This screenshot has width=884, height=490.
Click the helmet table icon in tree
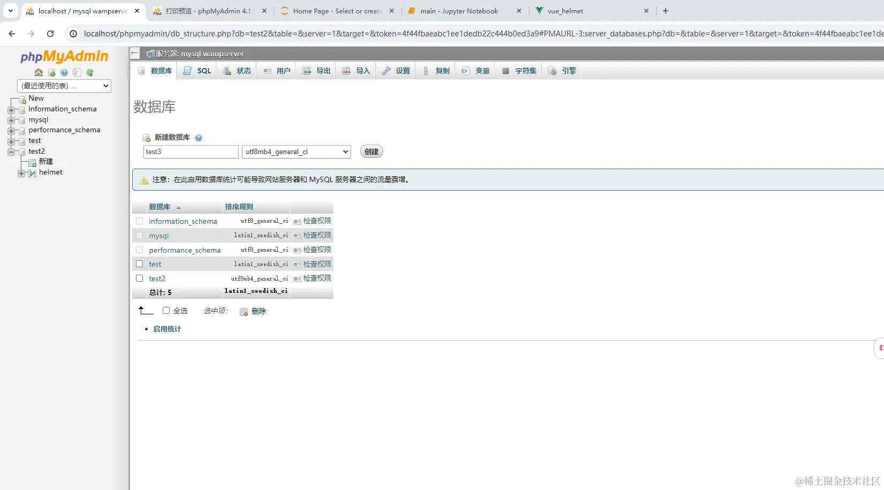click(x=33, y=173)
